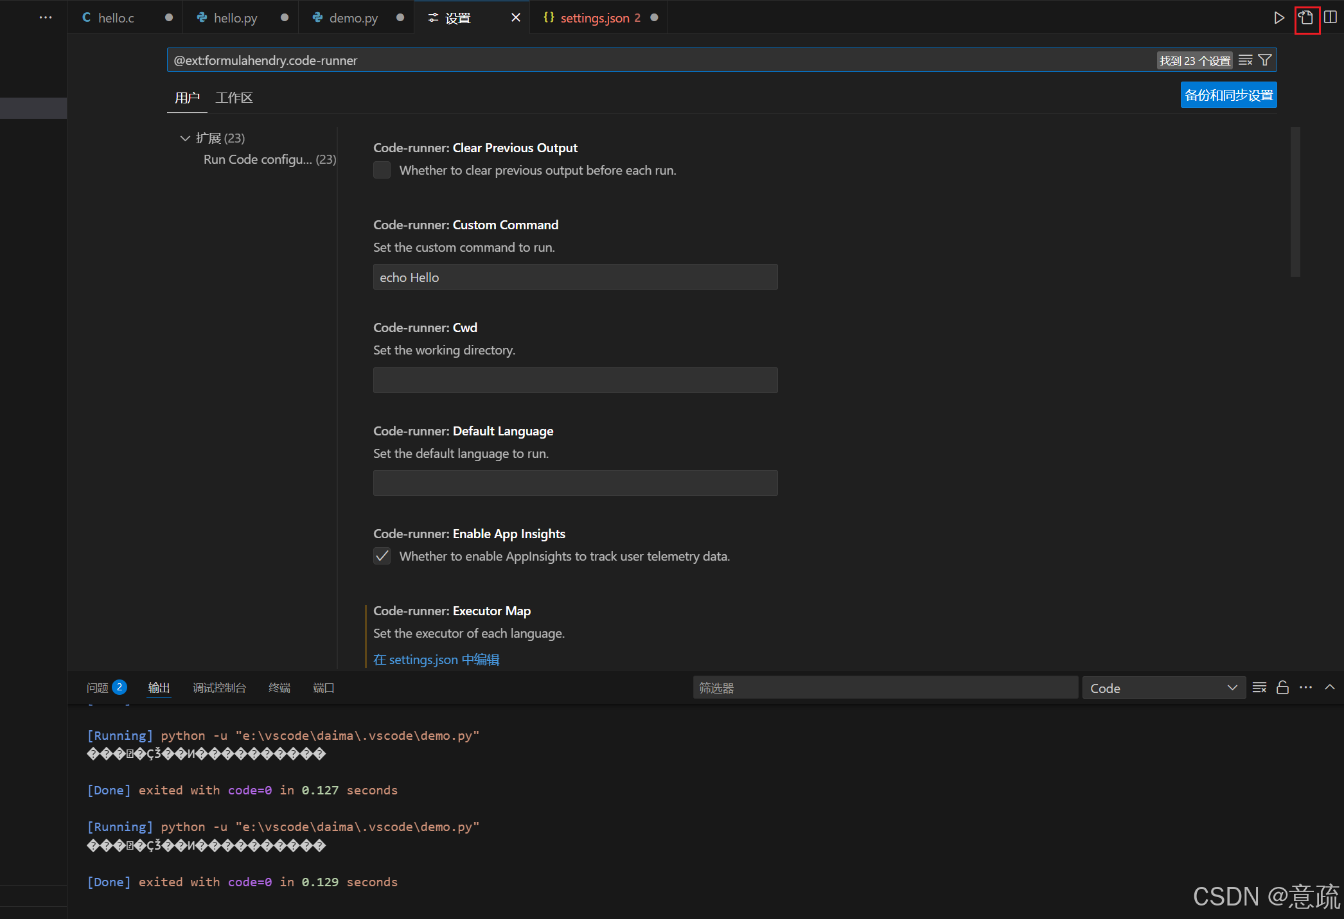Collapse the 扩展 (23) tree section
This screenshot has width=1344, height=919.
[185, 138]
